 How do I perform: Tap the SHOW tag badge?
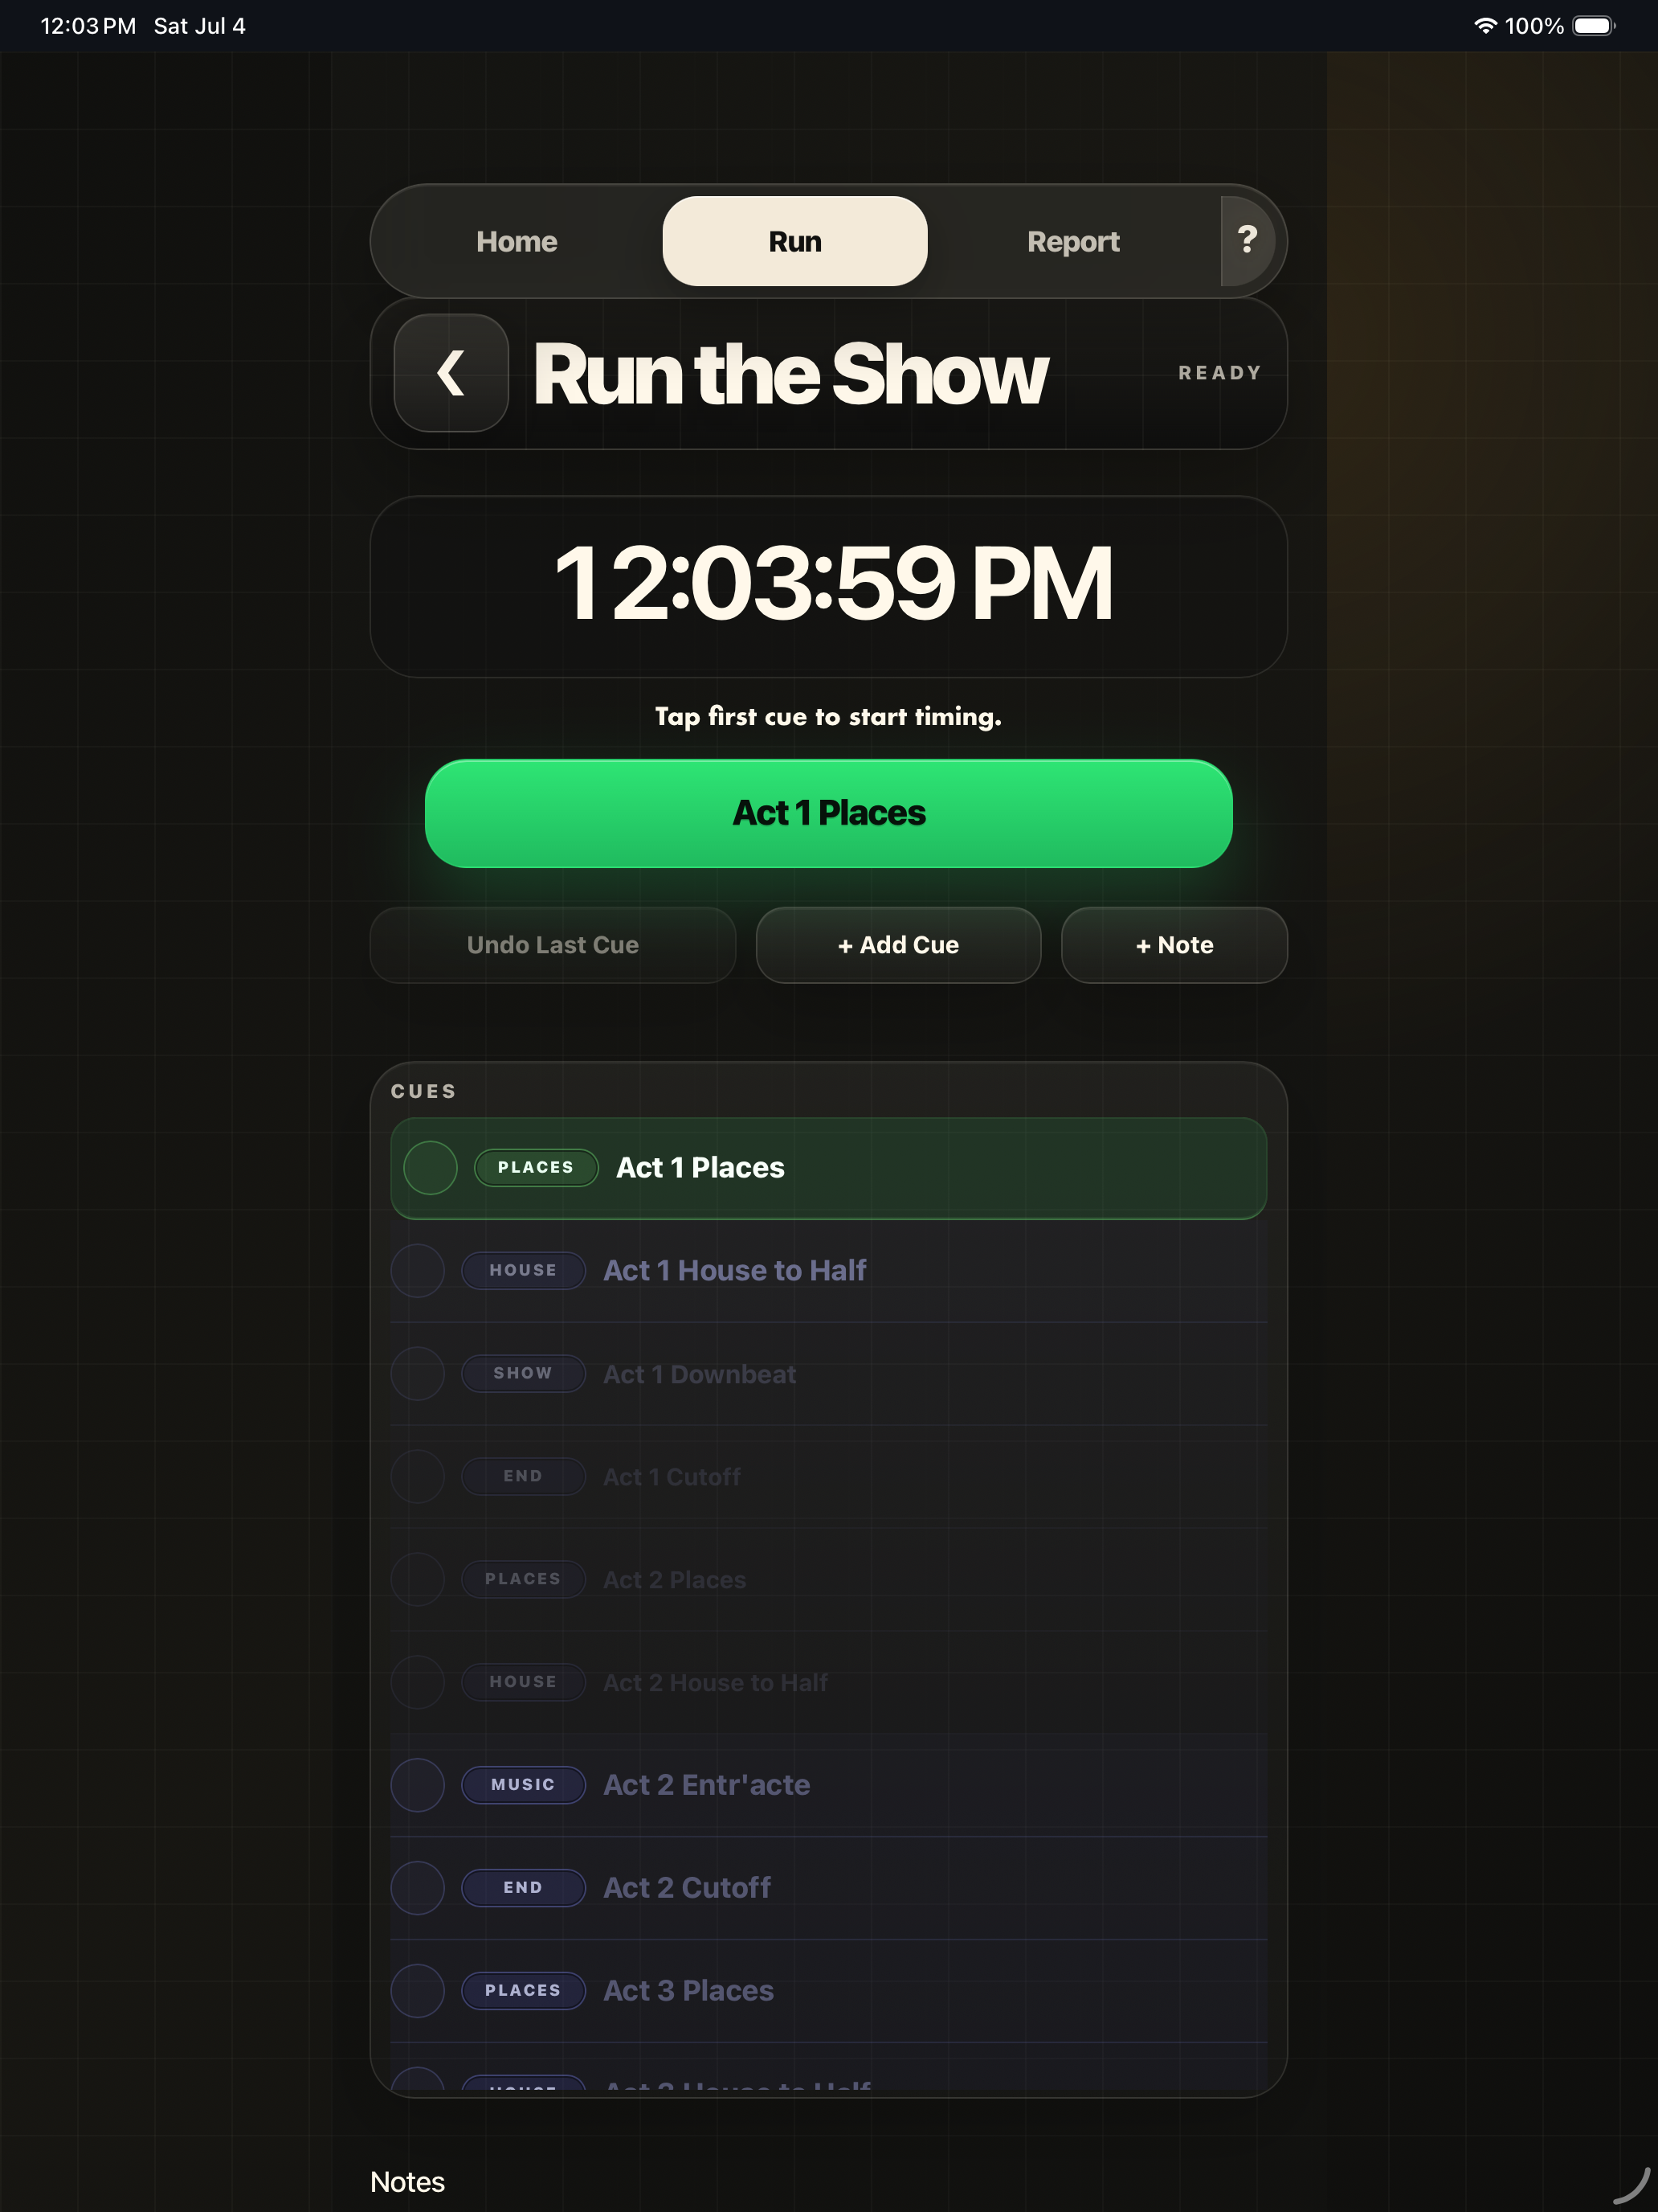coord(523,1374)
